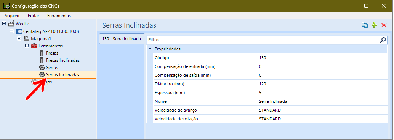The height and width of the screenshot is (140, 394).
Task: Edit Velocidade de rotação STANDARD value
Action: point(323,119)
